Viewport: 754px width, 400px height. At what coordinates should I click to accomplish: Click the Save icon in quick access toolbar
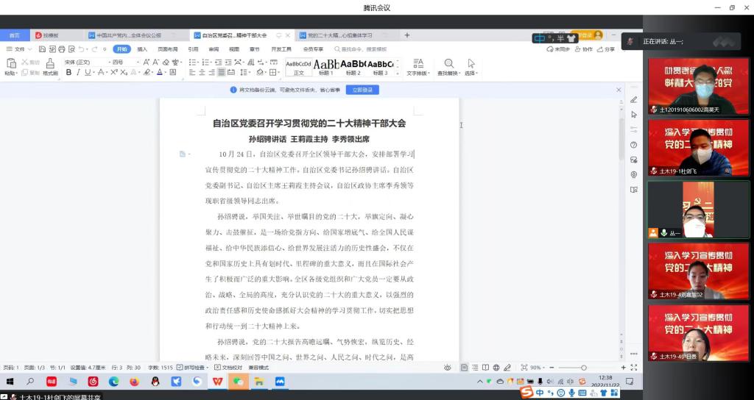point(42,49)
